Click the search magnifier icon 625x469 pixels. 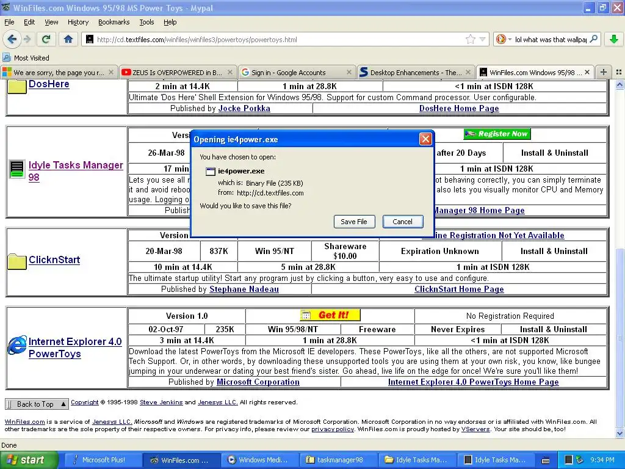[x=593, y=39]
